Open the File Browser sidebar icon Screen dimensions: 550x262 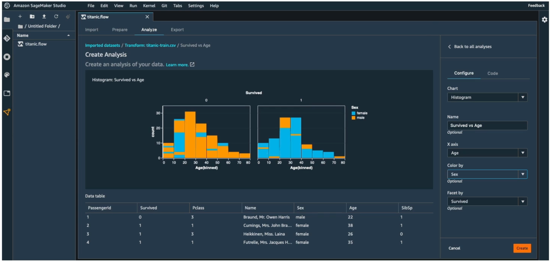point(7,20)
